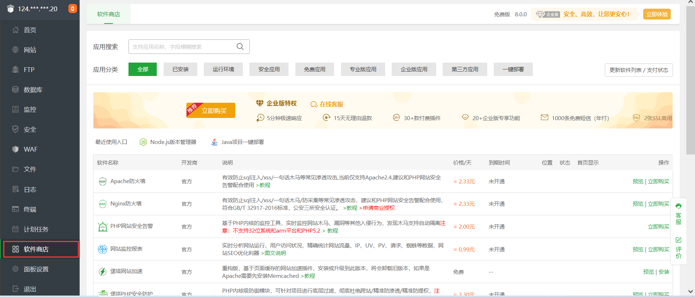Click the 日志 log icon in sidebar
The image size is (695, 297).
(15, 189)
